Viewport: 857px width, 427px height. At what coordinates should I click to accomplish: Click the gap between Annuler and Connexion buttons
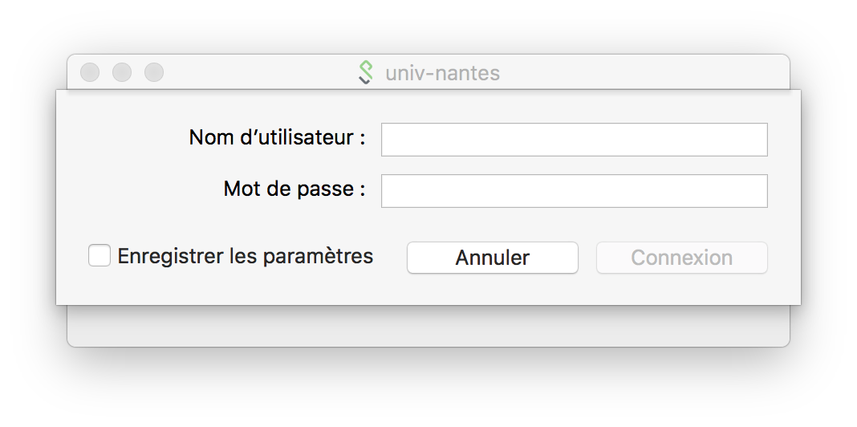(x=587, y=258)
